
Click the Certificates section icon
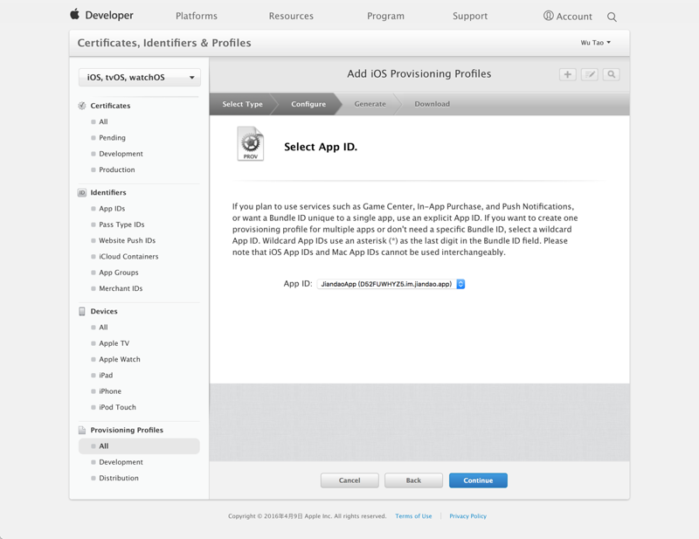click(x=82, y=106)
